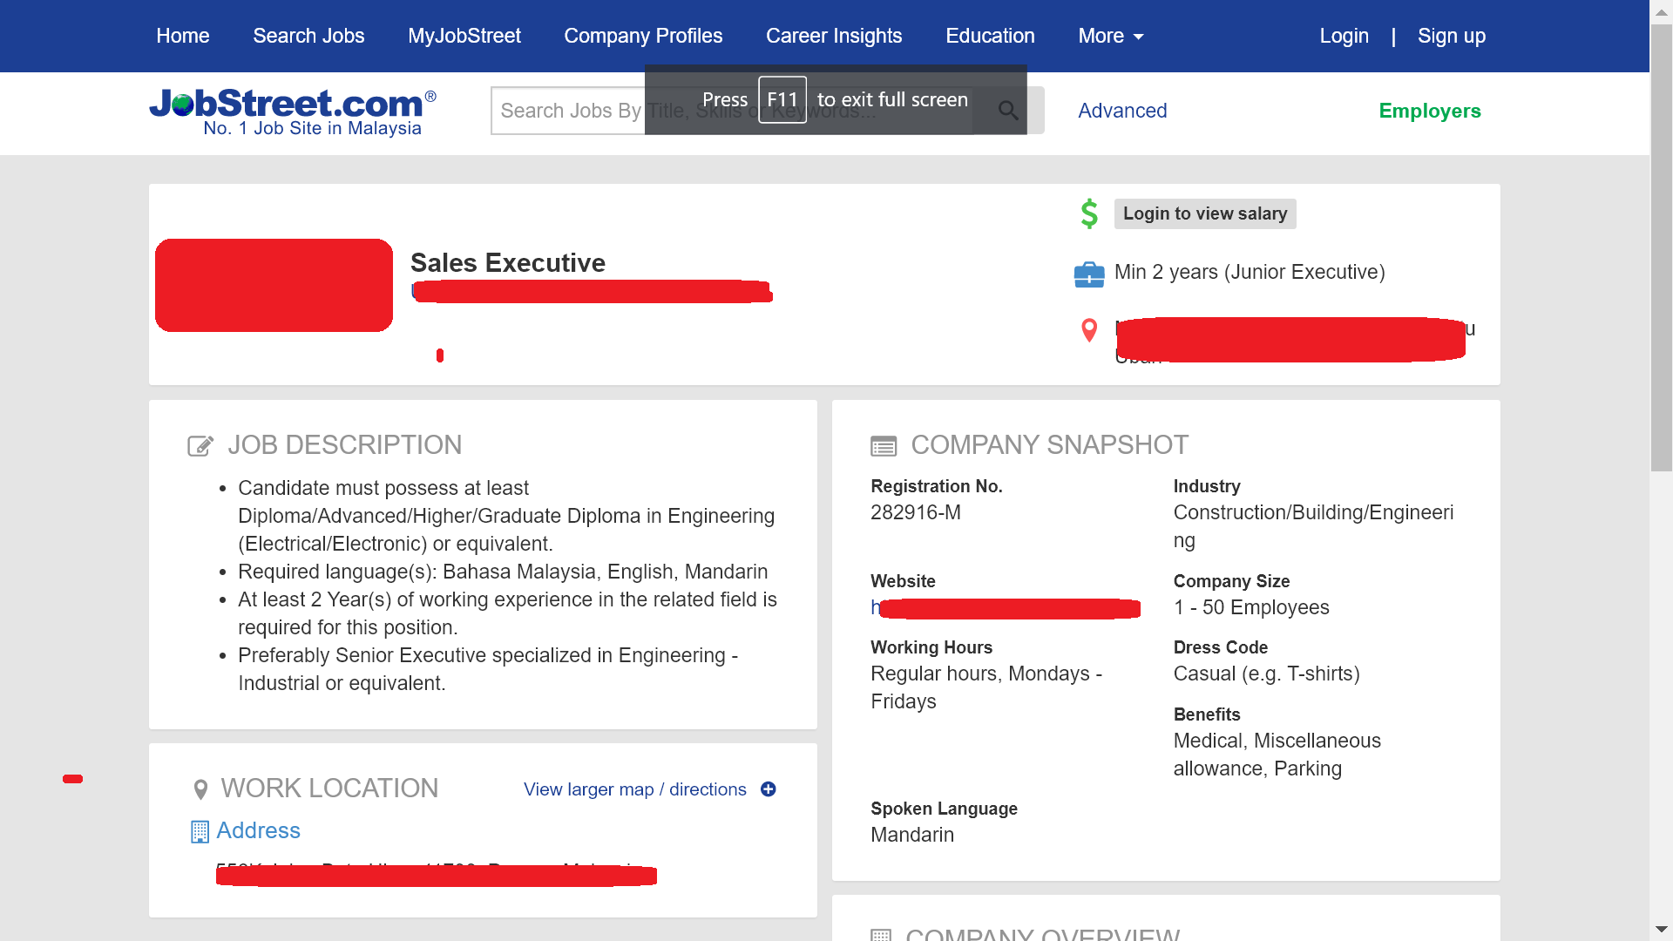Click the 'Mandarin' spoken language value

[911, 835]
